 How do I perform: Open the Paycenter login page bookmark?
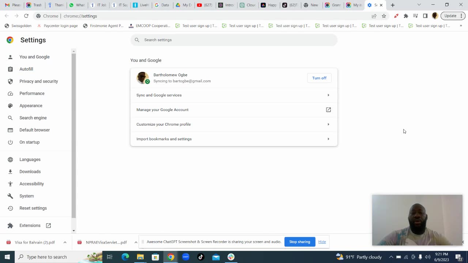57,26
